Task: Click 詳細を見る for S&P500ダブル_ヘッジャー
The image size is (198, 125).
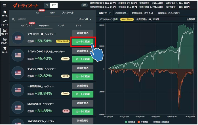Action: [83, 120]
